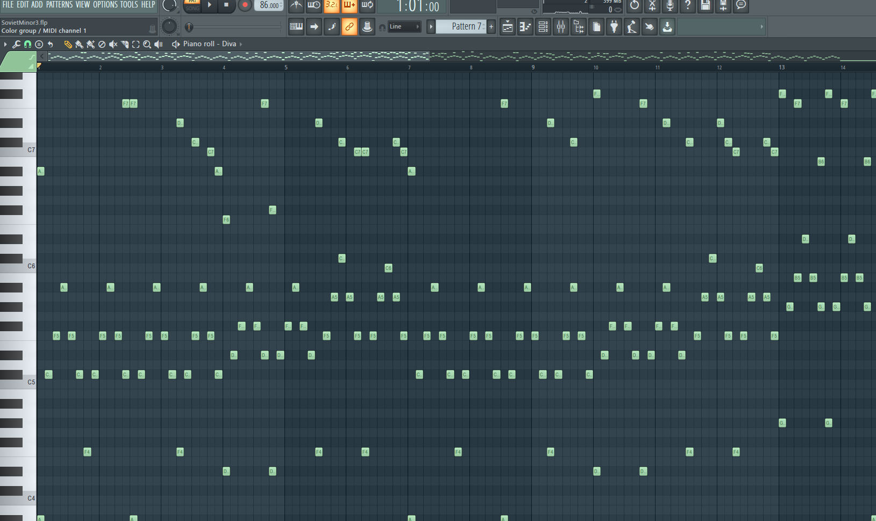This screenshot has width=876, height=521.
Task: Open the EDIT menu
Action: click(x=23, y=4)
